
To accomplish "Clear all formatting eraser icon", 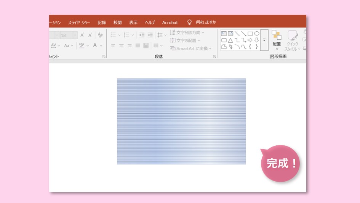I will (100, 35).
